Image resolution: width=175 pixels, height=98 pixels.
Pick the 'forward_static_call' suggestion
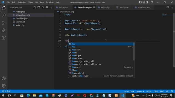(101, 61)
